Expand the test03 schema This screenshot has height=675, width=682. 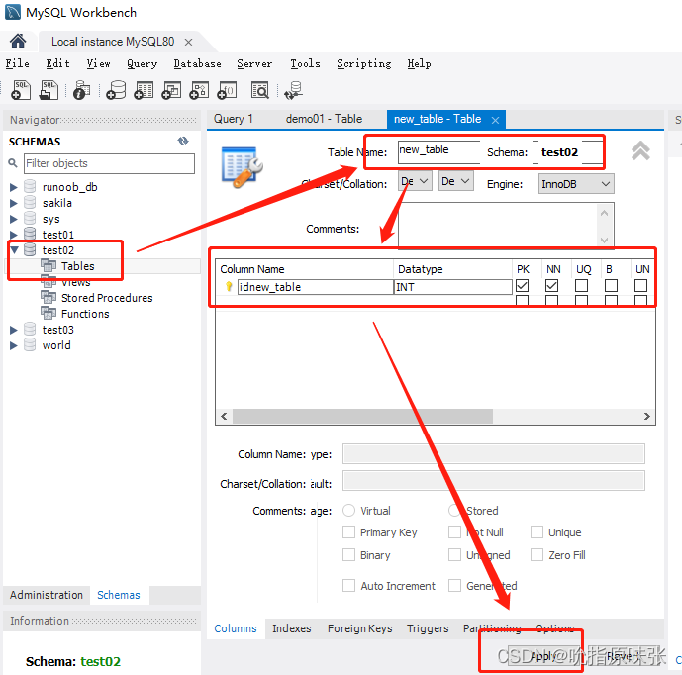click(x=14, y=330)
